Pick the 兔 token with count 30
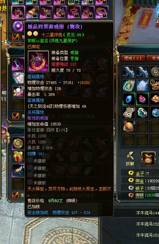Screen dimensions: 159x244 tap(129, 113)
